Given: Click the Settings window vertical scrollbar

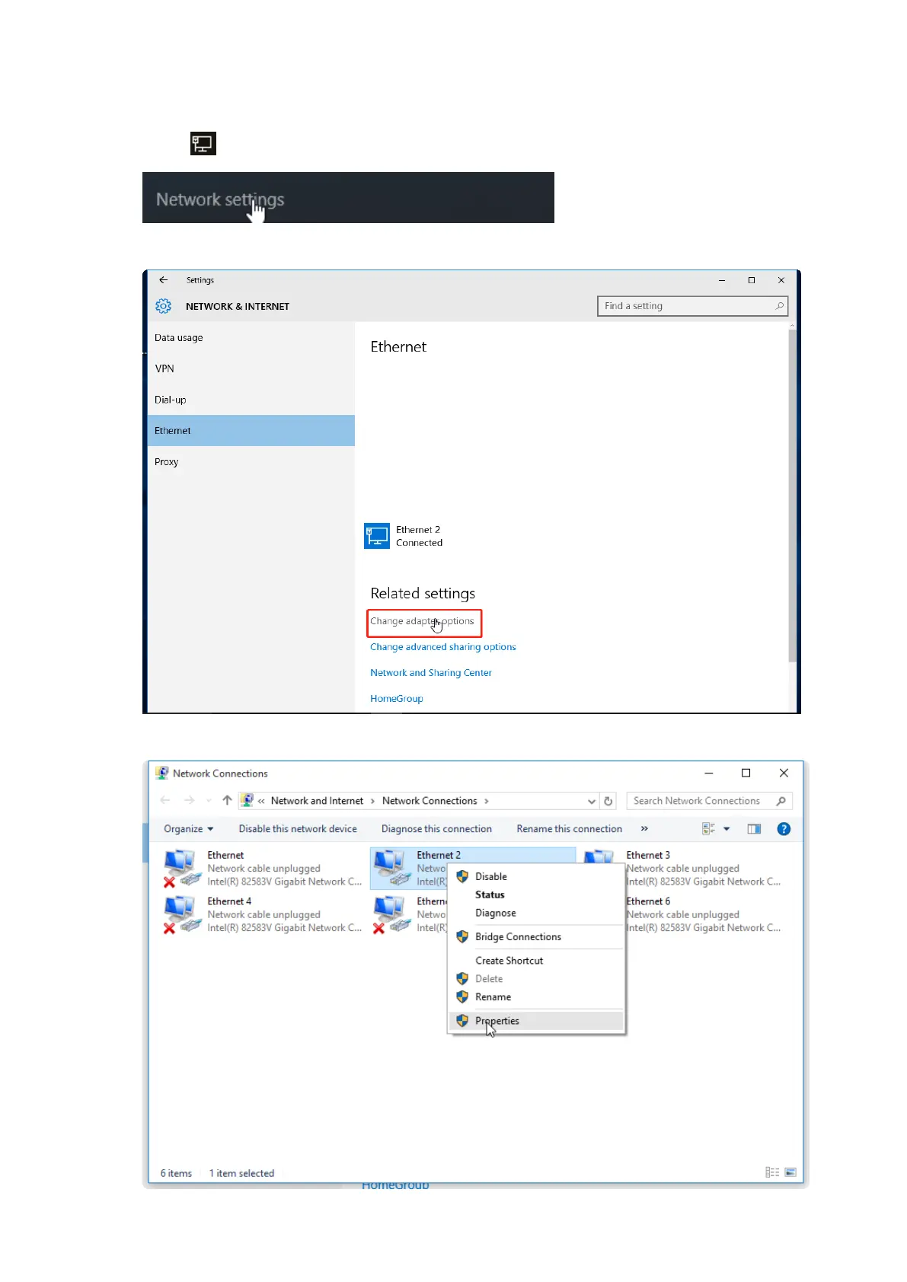Looking at the screenshot, I should [792, 495].
